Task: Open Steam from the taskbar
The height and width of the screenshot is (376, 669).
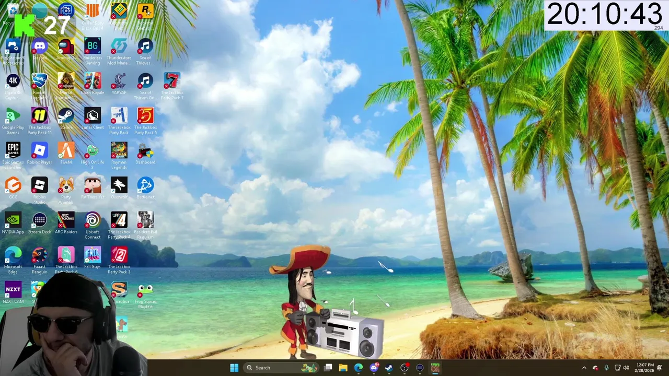Action: (389, 368)
